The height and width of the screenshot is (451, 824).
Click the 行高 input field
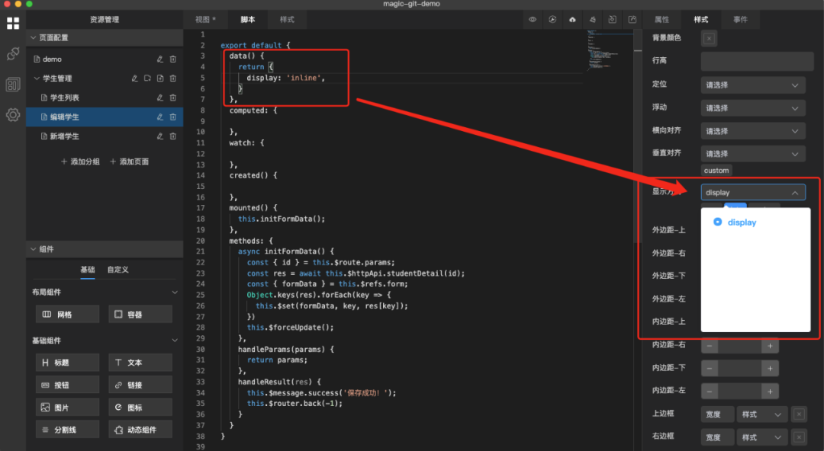(758, 62)
